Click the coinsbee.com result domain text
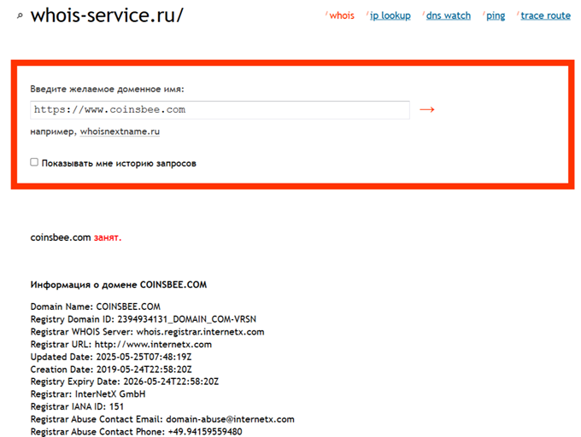The image size is (581, 437). tap(60, 237)
